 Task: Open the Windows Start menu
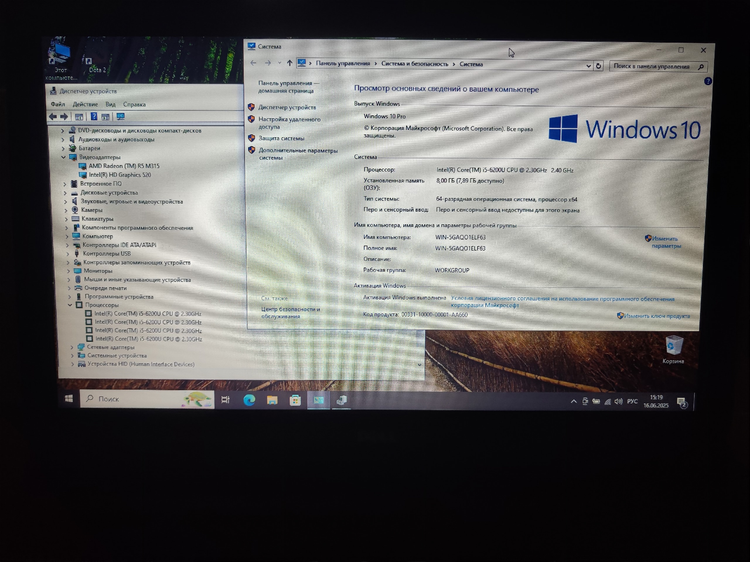coord(69,398)
